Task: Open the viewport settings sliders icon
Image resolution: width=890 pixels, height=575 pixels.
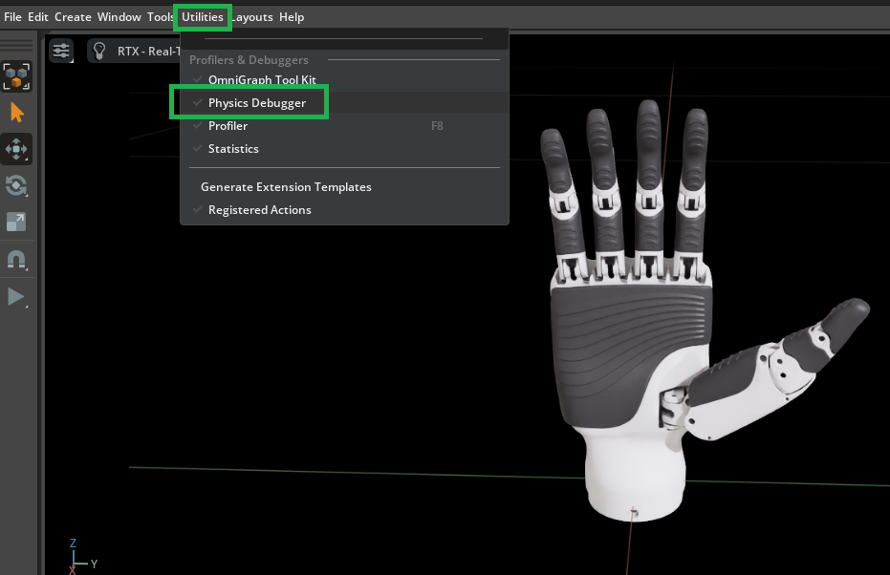Action: 61,51
